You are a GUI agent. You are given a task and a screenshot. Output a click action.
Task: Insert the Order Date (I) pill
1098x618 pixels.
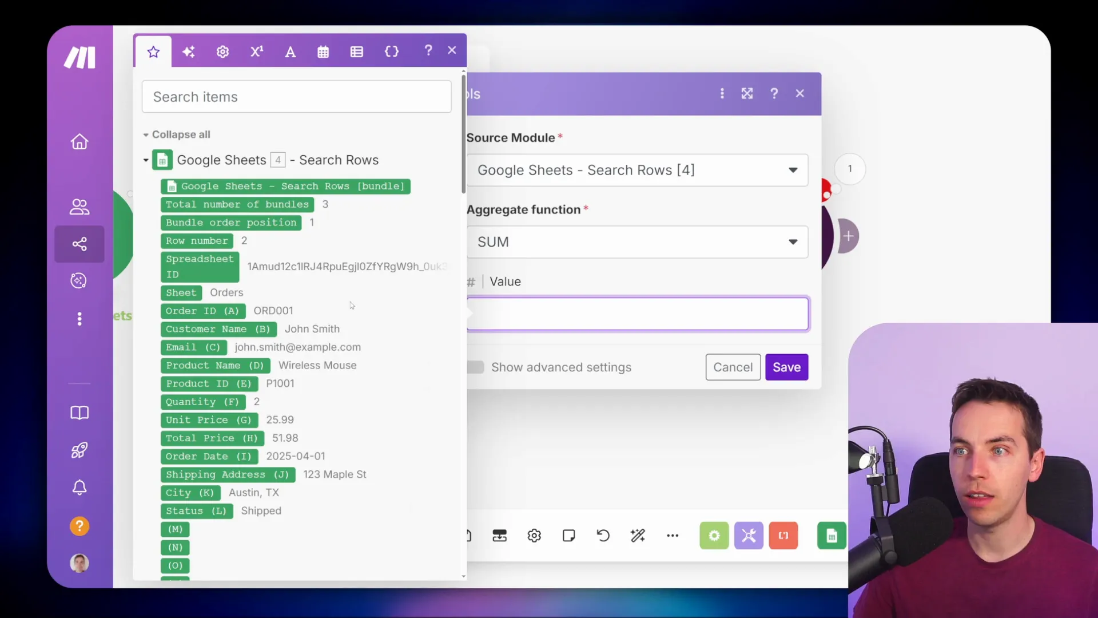209,457
